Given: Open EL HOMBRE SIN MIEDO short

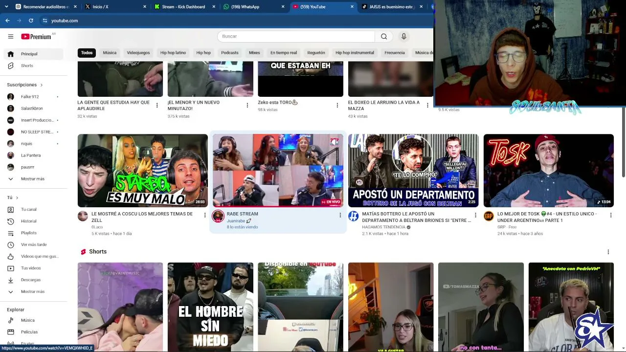Looking at the screenshot, I should [x=210, y=307].
